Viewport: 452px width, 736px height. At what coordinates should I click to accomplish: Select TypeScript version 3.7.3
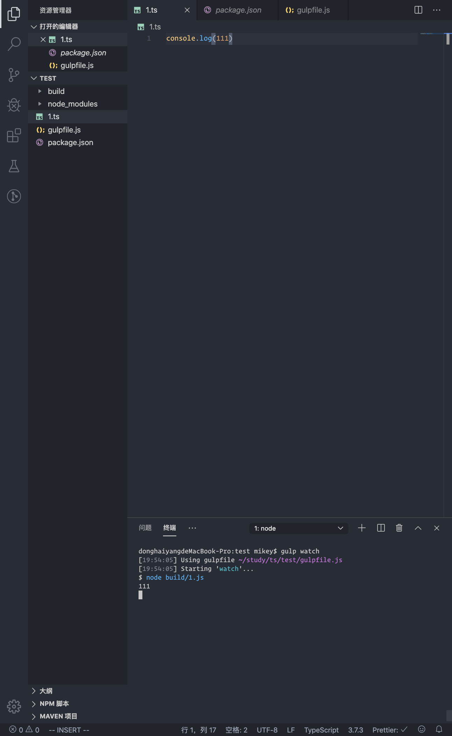pyautogui.click(x=355, y=730)
